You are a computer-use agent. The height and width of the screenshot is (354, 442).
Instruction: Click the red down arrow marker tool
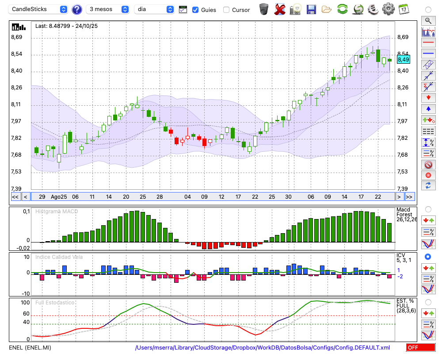coord(428,97)
